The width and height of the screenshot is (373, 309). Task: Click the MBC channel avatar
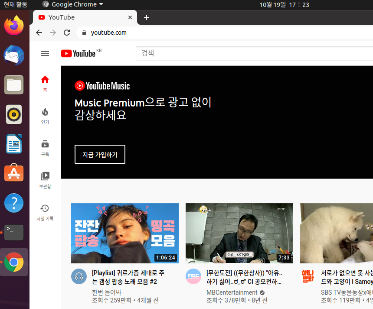(193, 276)
